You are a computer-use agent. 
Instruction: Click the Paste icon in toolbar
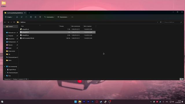pos(26,17)
